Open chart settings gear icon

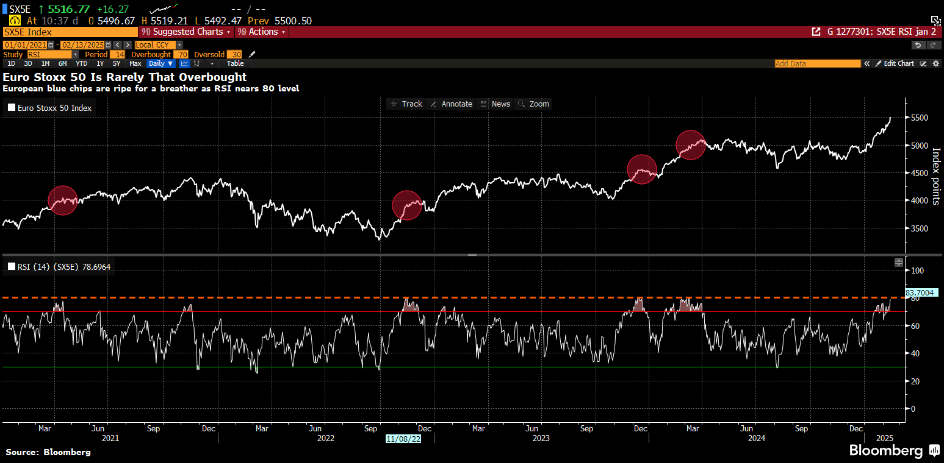pos(936,63)
